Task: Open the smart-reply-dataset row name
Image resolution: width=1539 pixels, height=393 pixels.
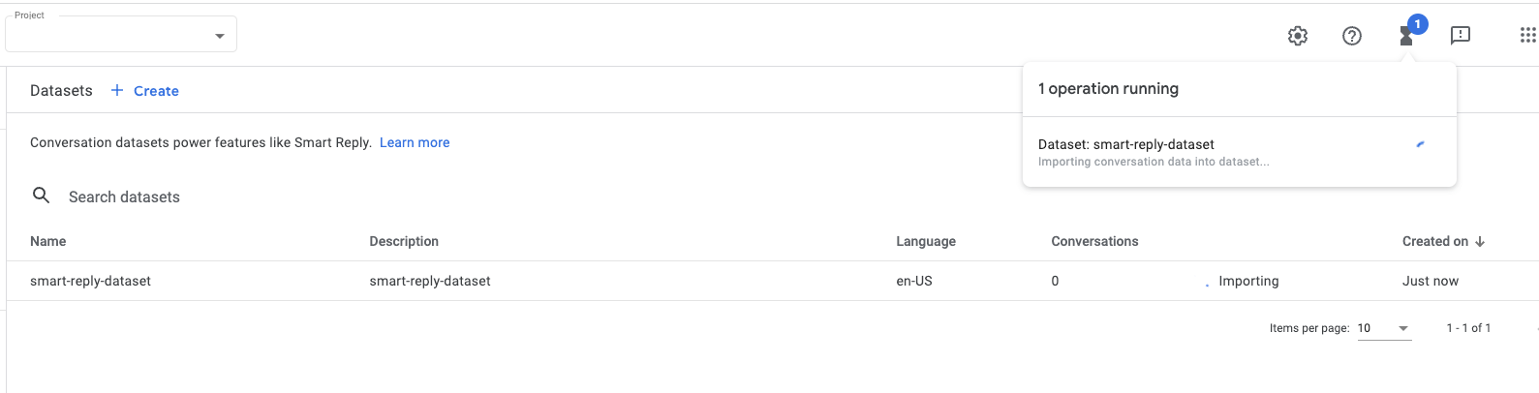Action: [91, 281]
